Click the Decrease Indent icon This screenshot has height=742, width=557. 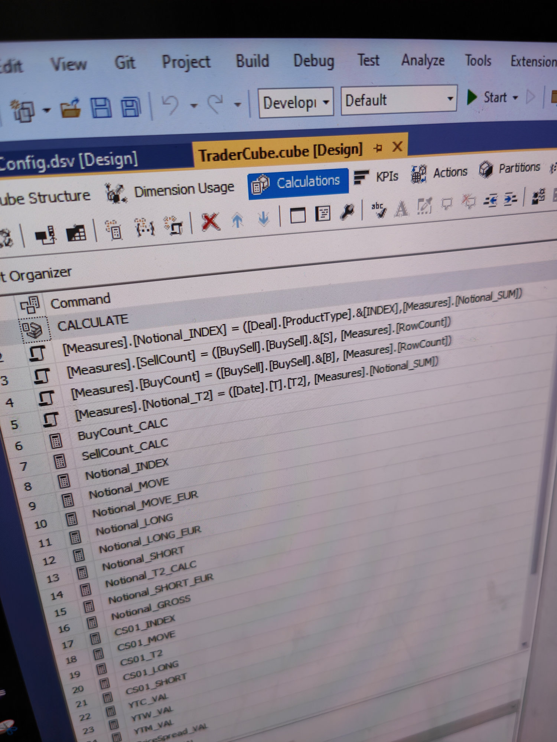(490, 201)
